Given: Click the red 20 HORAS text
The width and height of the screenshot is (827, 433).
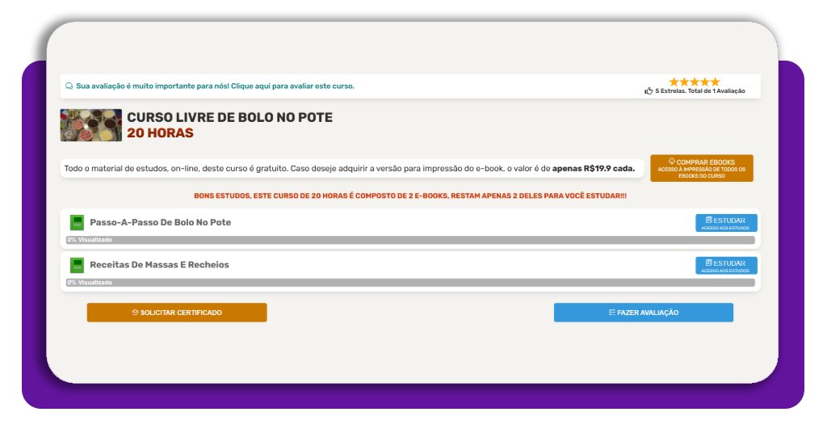Looking at the screenshot, I should click(160, 133).
